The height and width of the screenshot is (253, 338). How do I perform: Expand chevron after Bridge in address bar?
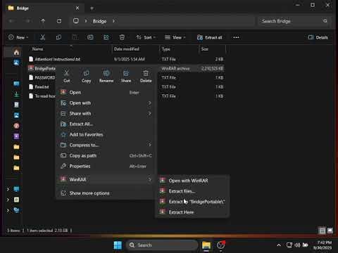pyautogui.click(x=113, y=21)
